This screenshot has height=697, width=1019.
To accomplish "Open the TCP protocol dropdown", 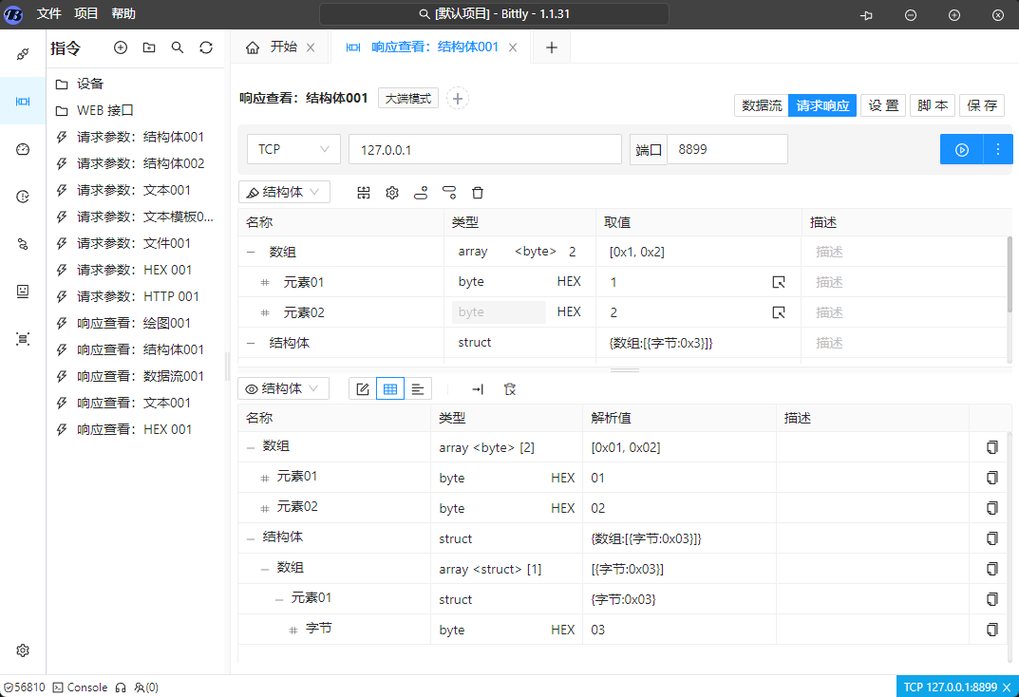I will (x=293, y=150).
